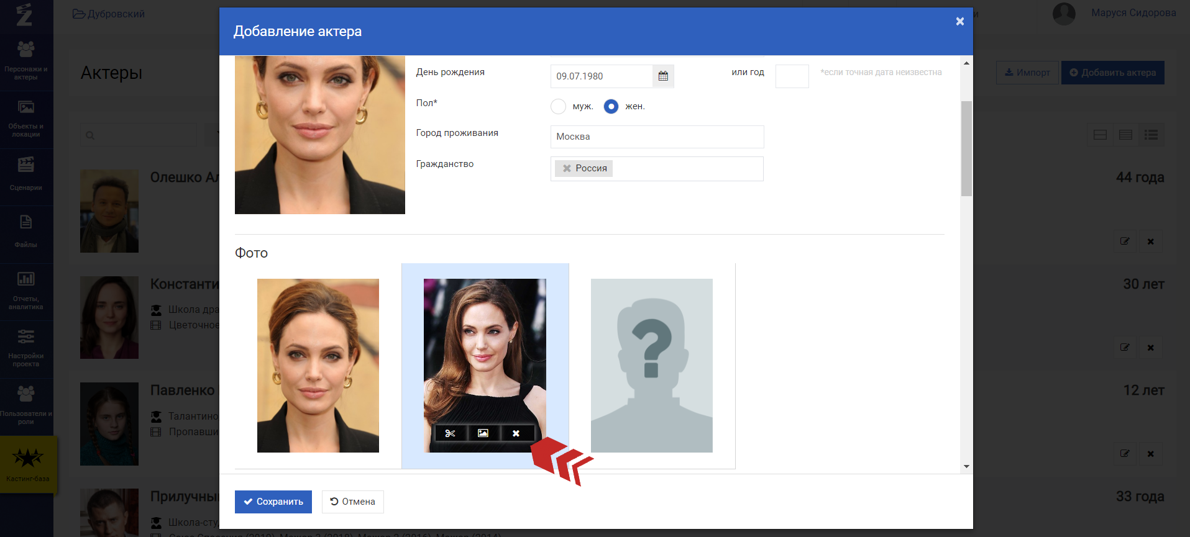The image size is (1190, 537).
Task: Delete the 44 года actor entry
Action: pyautogui.click(x=1150, y=241)
